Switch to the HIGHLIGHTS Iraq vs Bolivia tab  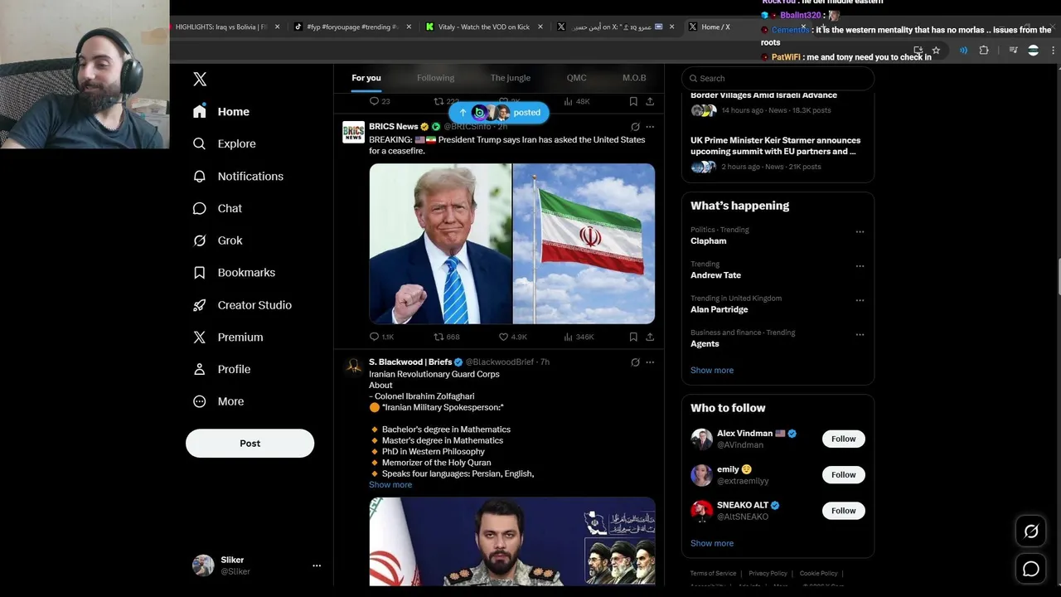point(224,27)
